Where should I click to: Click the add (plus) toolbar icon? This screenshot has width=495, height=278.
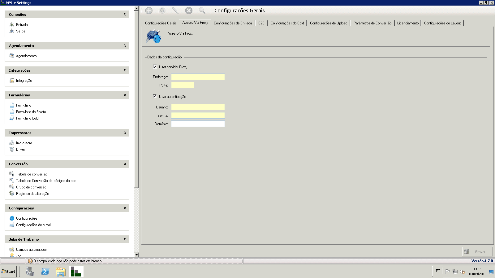[x=149, y=11]
